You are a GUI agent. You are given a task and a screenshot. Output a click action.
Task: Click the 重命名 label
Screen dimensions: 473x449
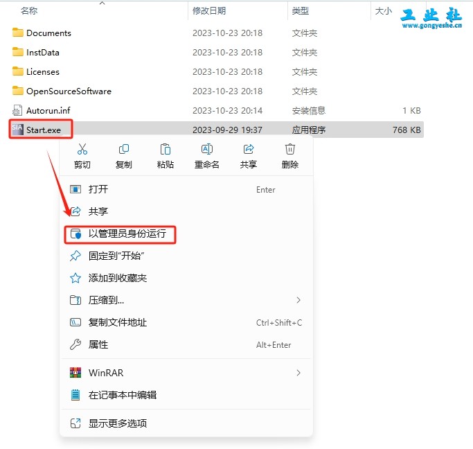[x=207, y=164]
